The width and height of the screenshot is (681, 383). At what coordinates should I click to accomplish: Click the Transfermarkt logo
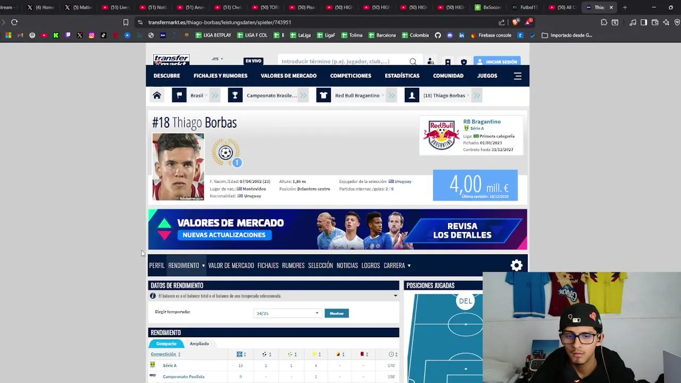[x=171, y=60]
